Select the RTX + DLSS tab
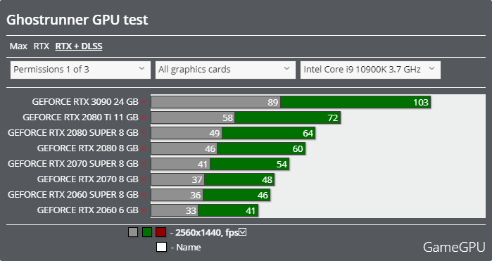The image size is (492, 261). click(x=79, y=46)
